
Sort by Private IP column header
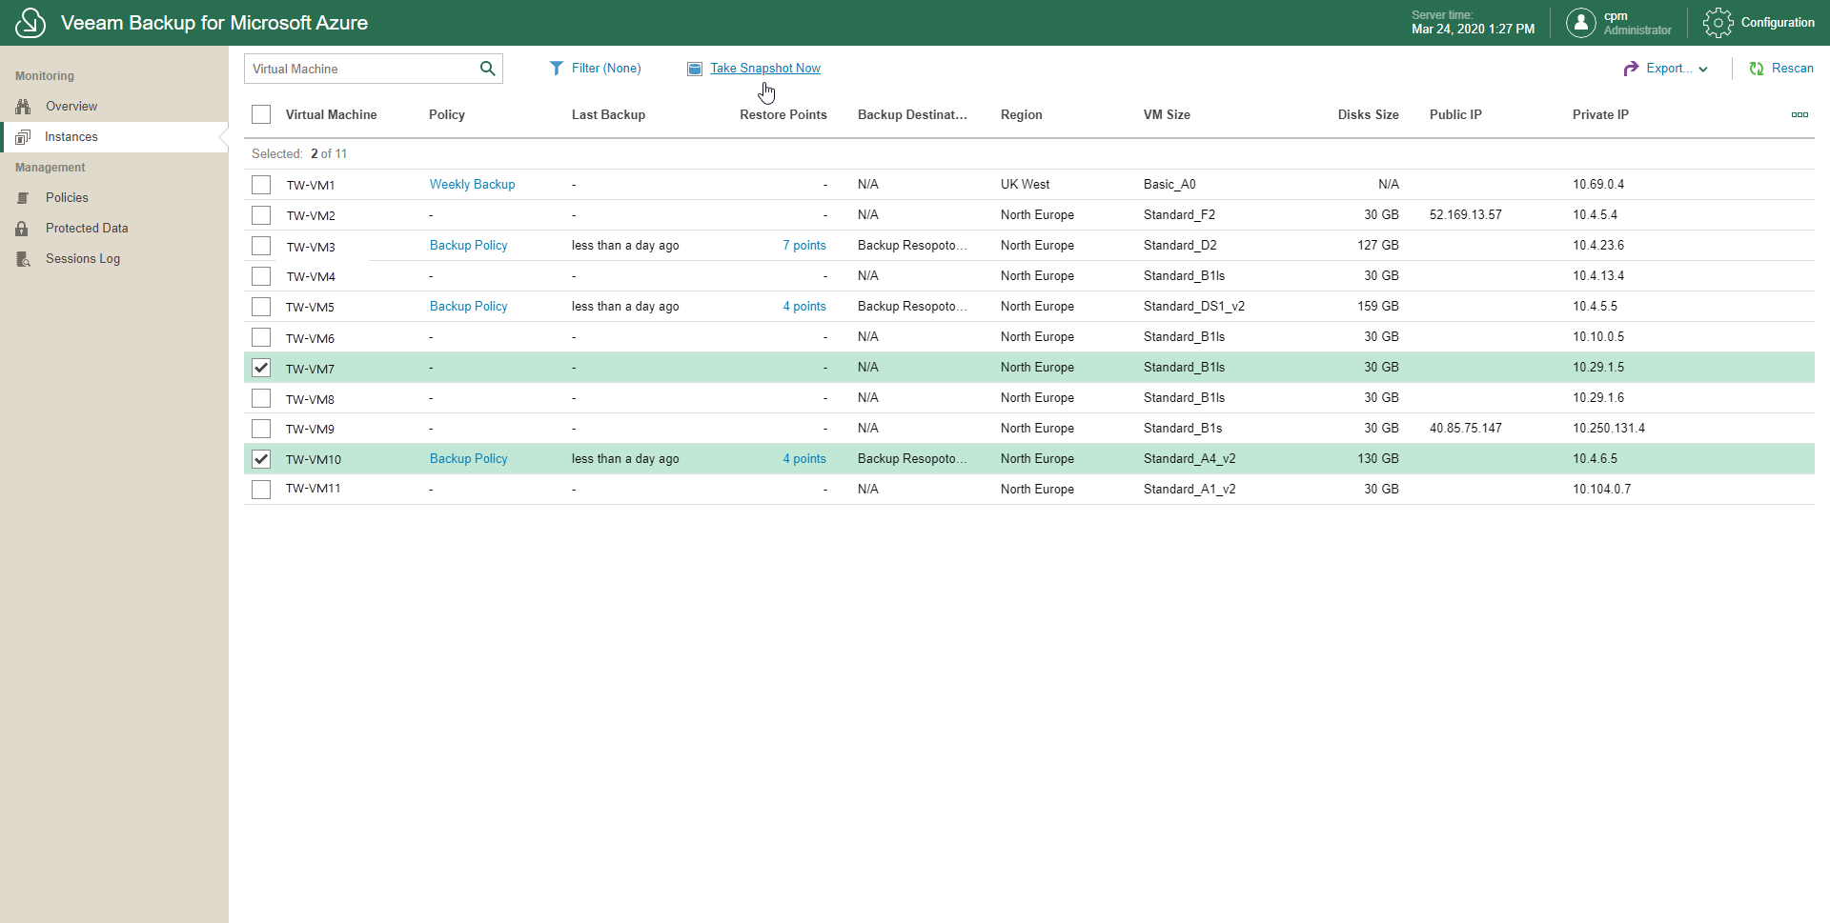click(1600, 114)
